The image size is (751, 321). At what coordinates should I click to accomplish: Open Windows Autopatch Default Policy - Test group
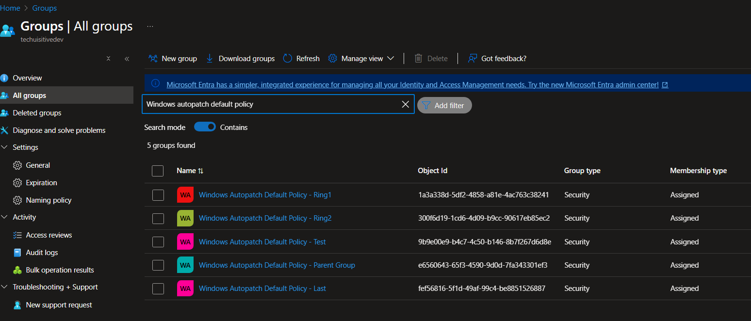(262, 241)
